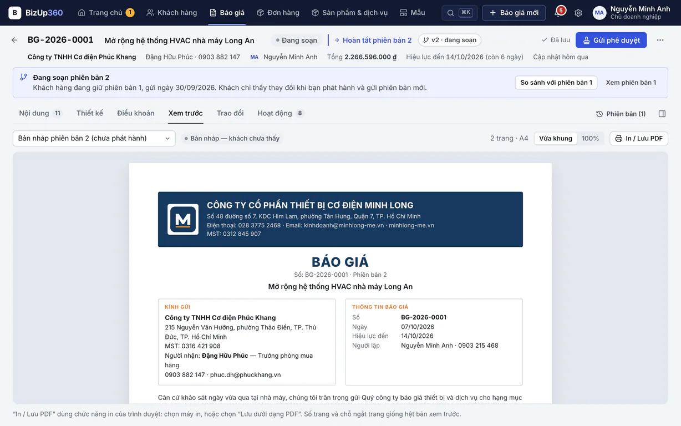
Task: Click In / Lưu PDF button
Action: tap(639, 138)
